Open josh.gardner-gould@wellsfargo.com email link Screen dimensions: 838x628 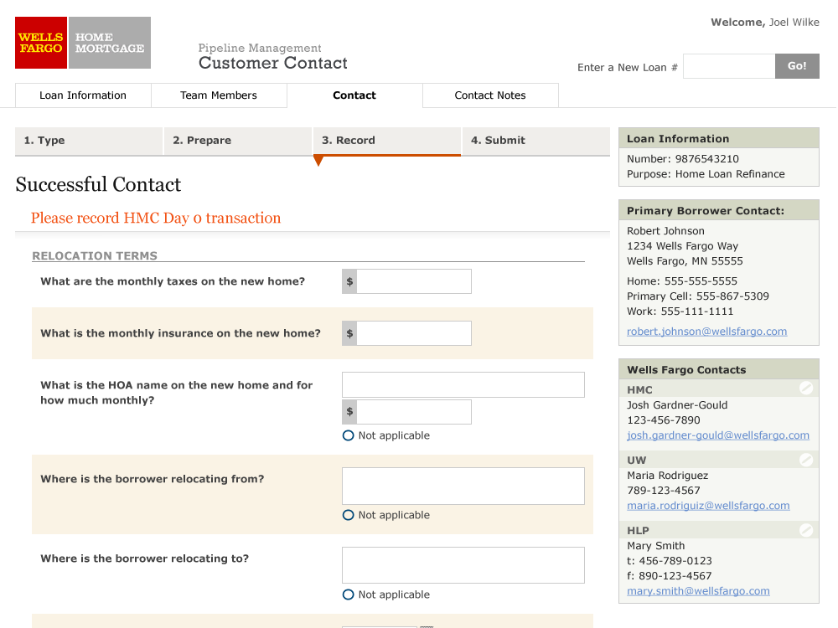point(718,435)
